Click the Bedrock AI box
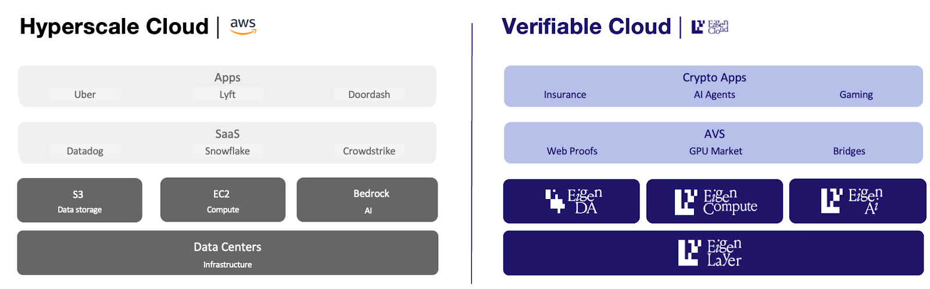 tap(367, 200)
